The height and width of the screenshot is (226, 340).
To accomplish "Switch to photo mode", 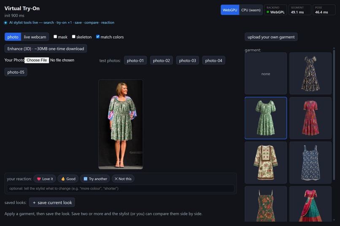I will tap(13, 37).
